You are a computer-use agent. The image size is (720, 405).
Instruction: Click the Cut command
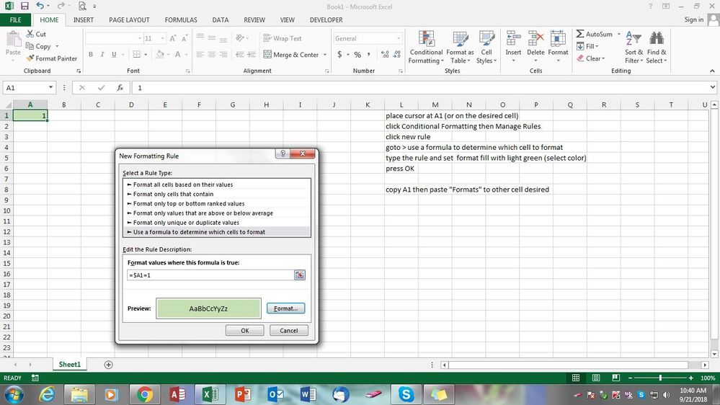pyautogui.click(x=36, y=34)
